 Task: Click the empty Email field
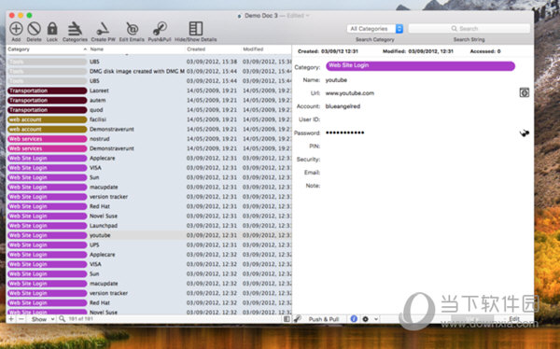click(x=420, y=173)
